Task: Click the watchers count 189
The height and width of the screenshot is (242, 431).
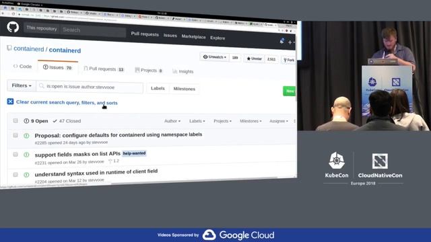Action: (235, 58)
